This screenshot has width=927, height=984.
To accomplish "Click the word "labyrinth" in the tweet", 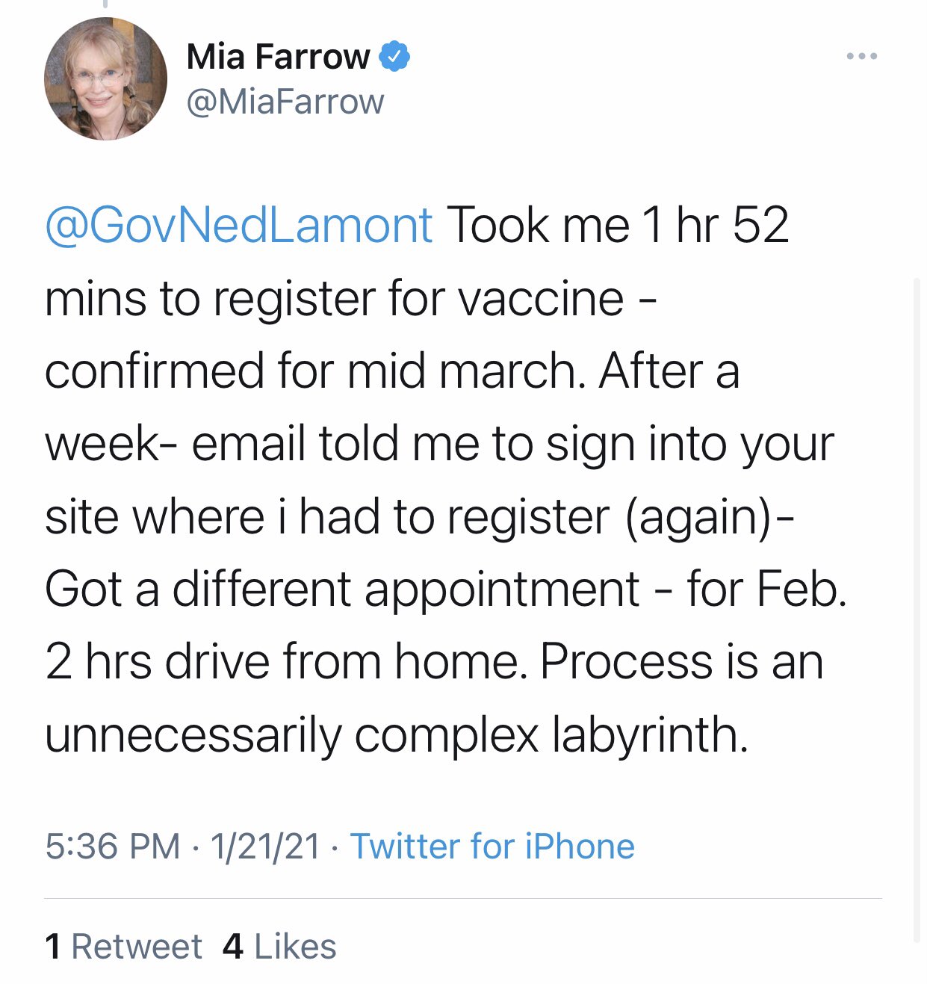I will 649,734.
